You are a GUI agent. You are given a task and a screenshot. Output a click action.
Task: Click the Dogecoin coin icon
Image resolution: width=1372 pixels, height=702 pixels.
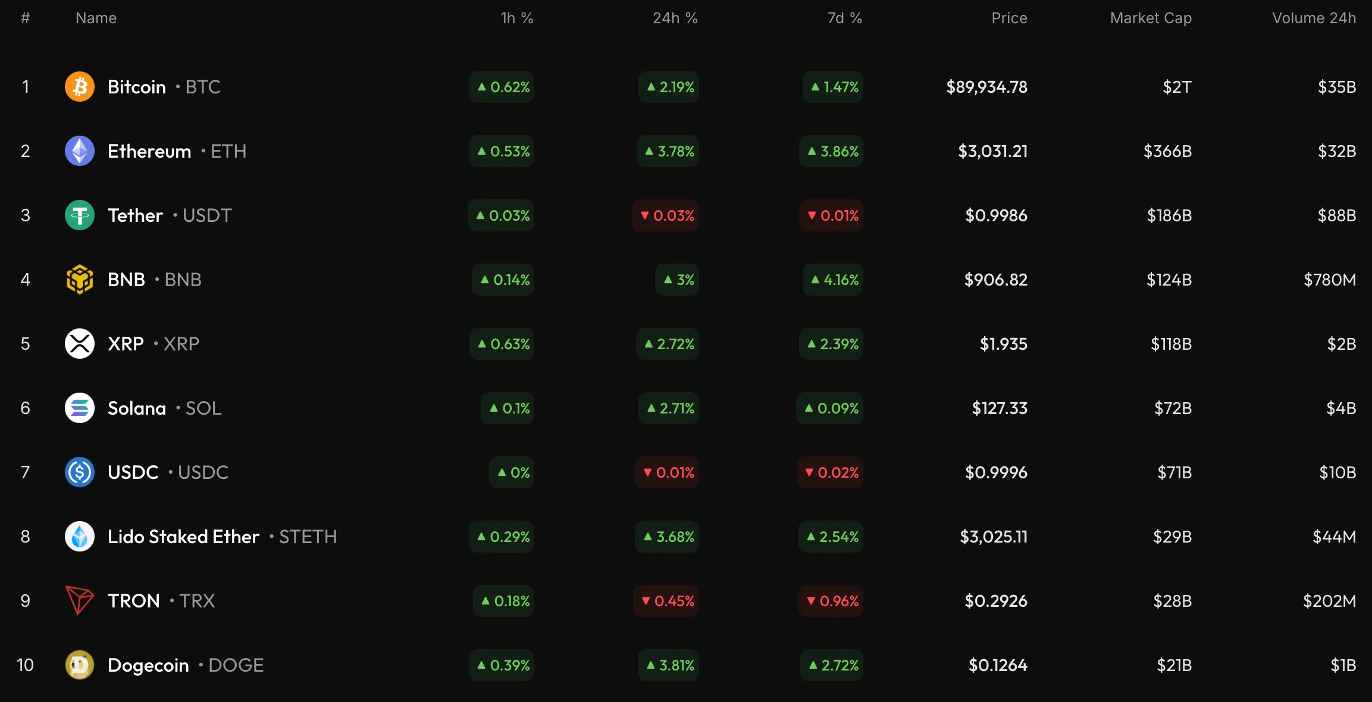pos(80,665)
